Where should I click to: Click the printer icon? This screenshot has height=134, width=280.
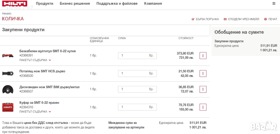pos(265,19)
